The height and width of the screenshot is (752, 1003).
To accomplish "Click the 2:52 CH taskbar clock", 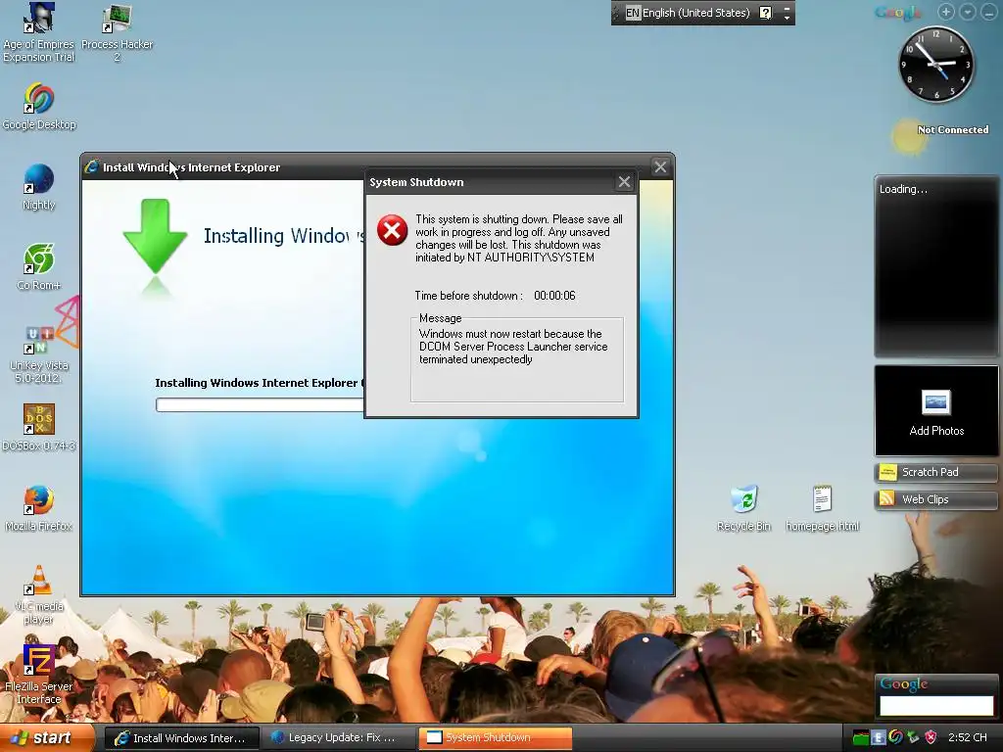I will [x=967, y=738].
